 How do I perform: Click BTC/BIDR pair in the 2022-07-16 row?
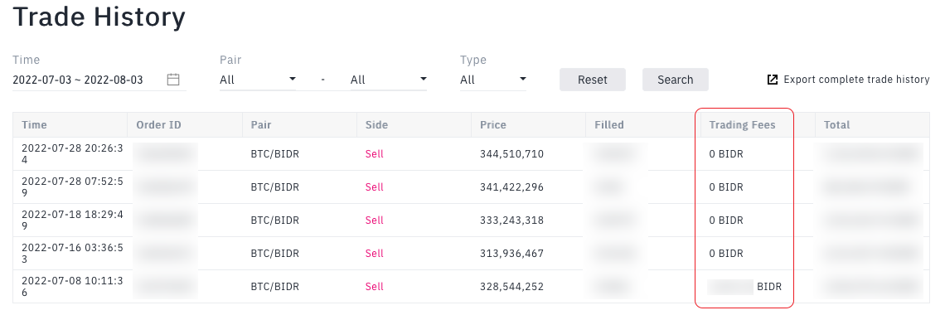[275, 254]
